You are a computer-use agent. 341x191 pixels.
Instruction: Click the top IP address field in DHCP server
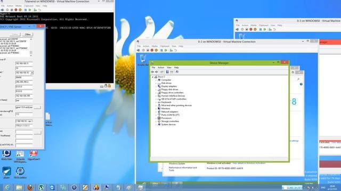[24, 64]
